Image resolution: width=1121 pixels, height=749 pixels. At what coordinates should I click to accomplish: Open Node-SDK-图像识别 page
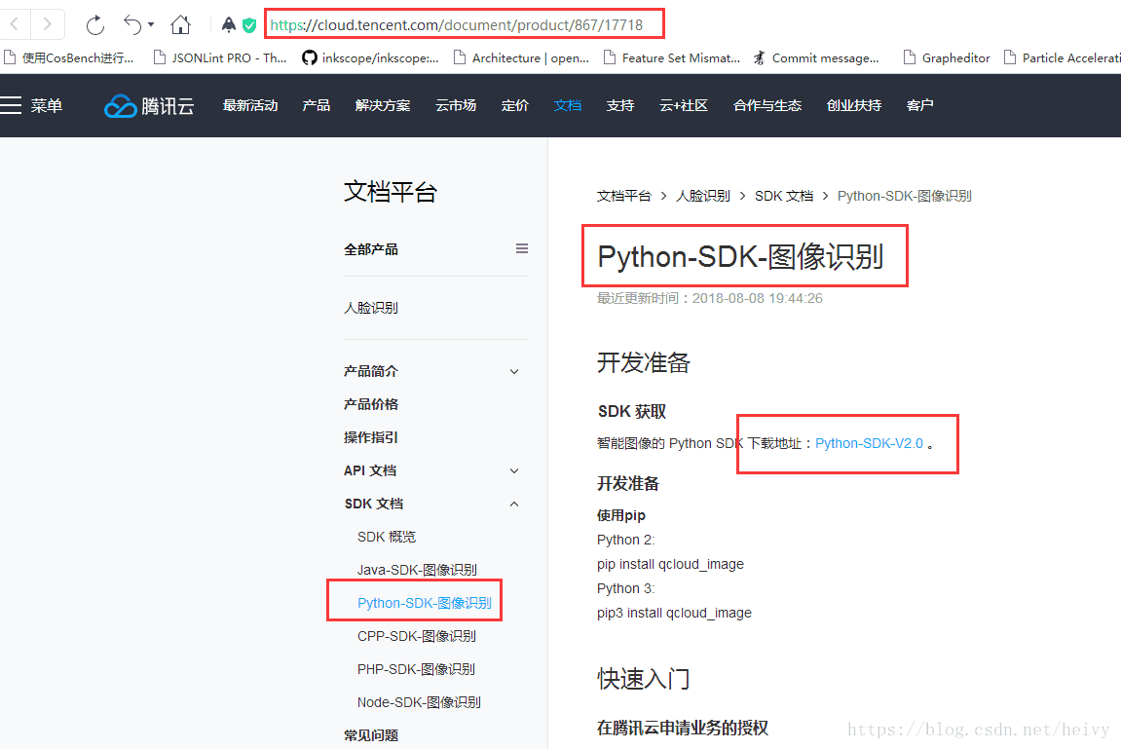click(x=419, y=702)
